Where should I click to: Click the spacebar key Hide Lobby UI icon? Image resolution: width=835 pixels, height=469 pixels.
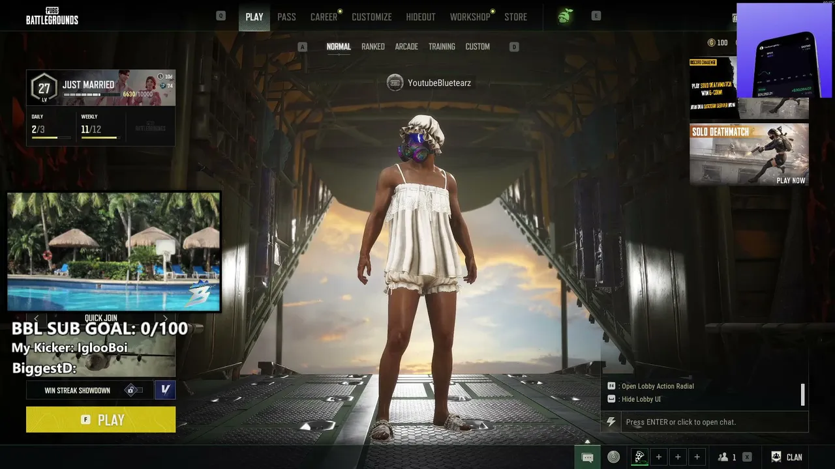pos(611,399)
